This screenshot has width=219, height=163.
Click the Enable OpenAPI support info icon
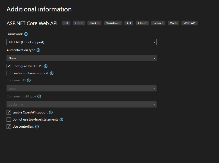pyautogui.click(x=51, y=112)
